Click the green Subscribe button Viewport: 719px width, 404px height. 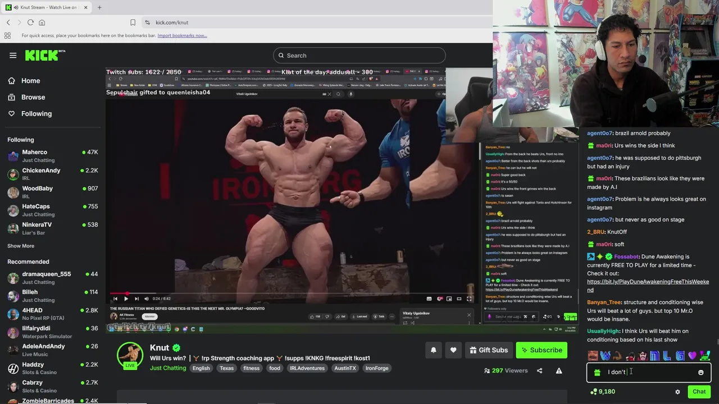(541, 350)
